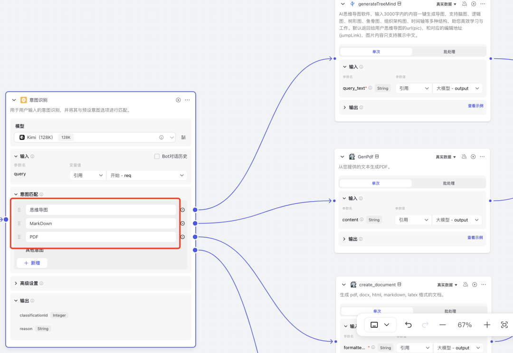The image size is (513, 353).
Task: Open the debug test icon on GenPdf node
Action: click(x=464, y=157)
